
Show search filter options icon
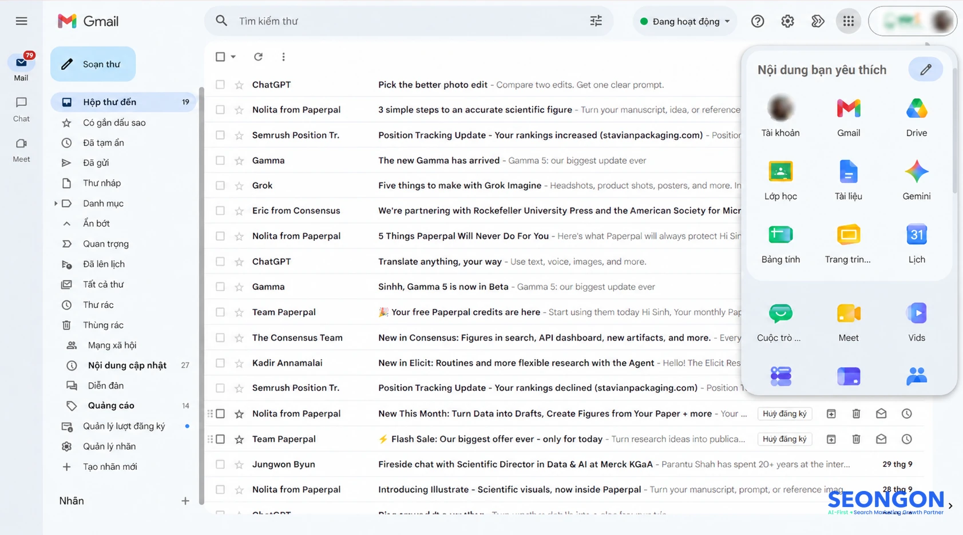(596, 21)
